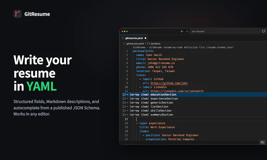
Task: Click the type value experience on line 18
Action: (157, 123)
